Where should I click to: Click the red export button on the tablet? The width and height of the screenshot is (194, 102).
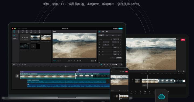point(183,40)
